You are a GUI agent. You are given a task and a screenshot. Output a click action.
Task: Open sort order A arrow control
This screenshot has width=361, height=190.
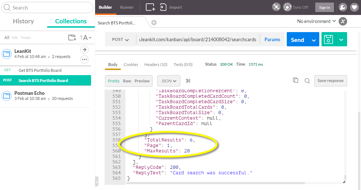tap(86, 38)
